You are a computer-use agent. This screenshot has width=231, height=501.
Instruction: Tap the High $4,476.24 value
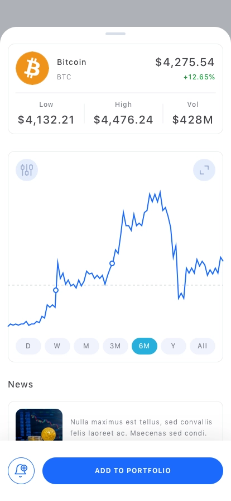(x=123, y=120)
